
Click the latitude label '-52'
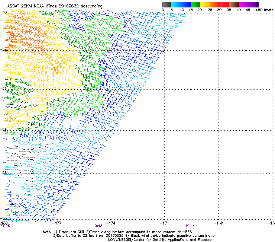pos(4,50)
